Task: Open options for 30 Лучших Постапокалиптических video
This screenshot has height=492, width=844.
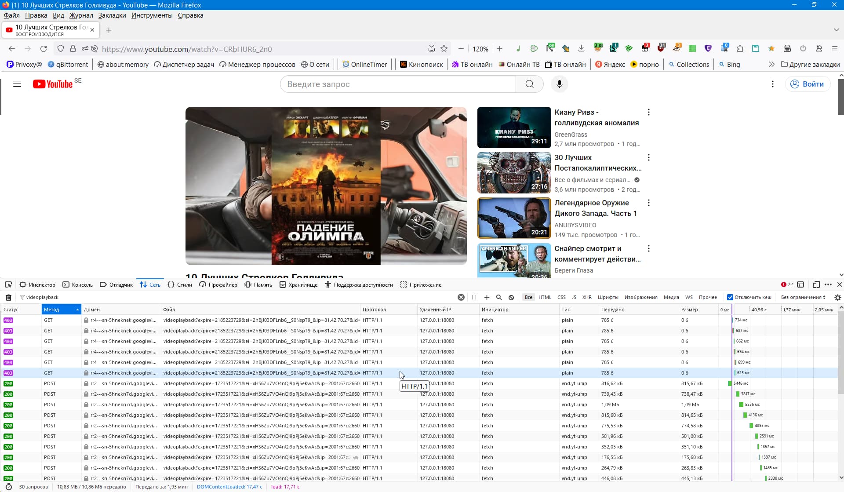Action: 648,157
